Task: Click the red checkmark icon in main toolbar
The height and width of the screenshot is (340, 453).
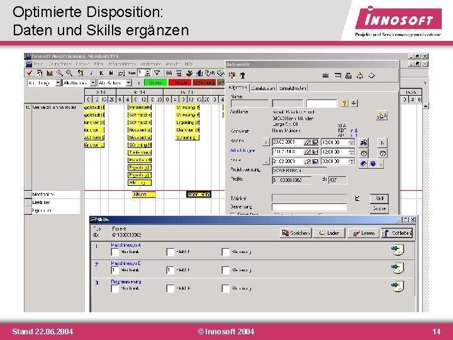Action: tap(29, 73)
